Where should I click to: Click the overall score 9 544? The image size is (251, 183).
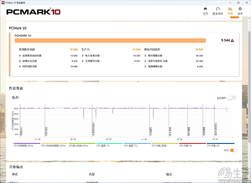tap(225, 40)
